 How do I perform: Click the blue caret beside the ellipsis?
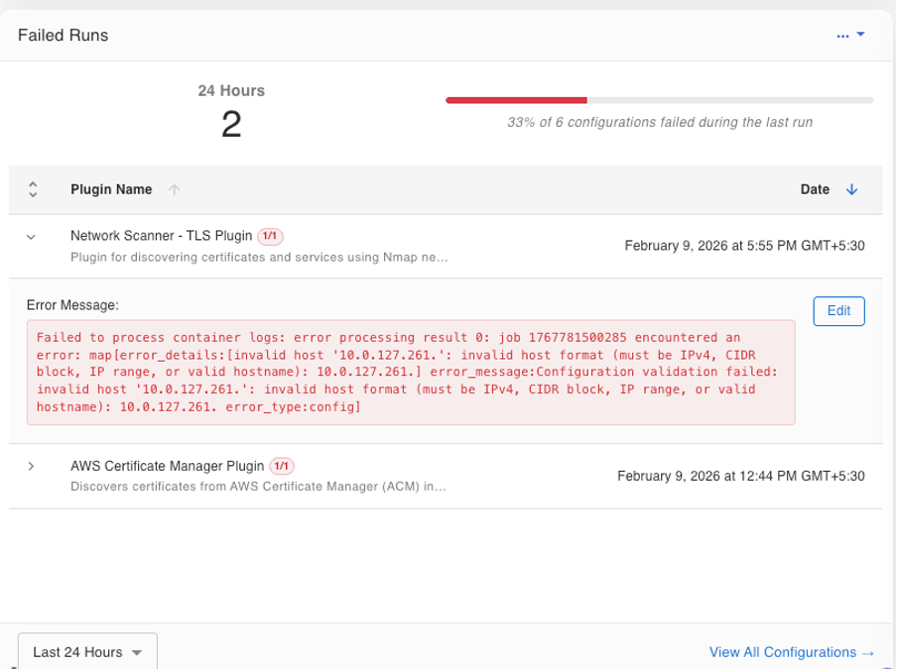point(860,35)
